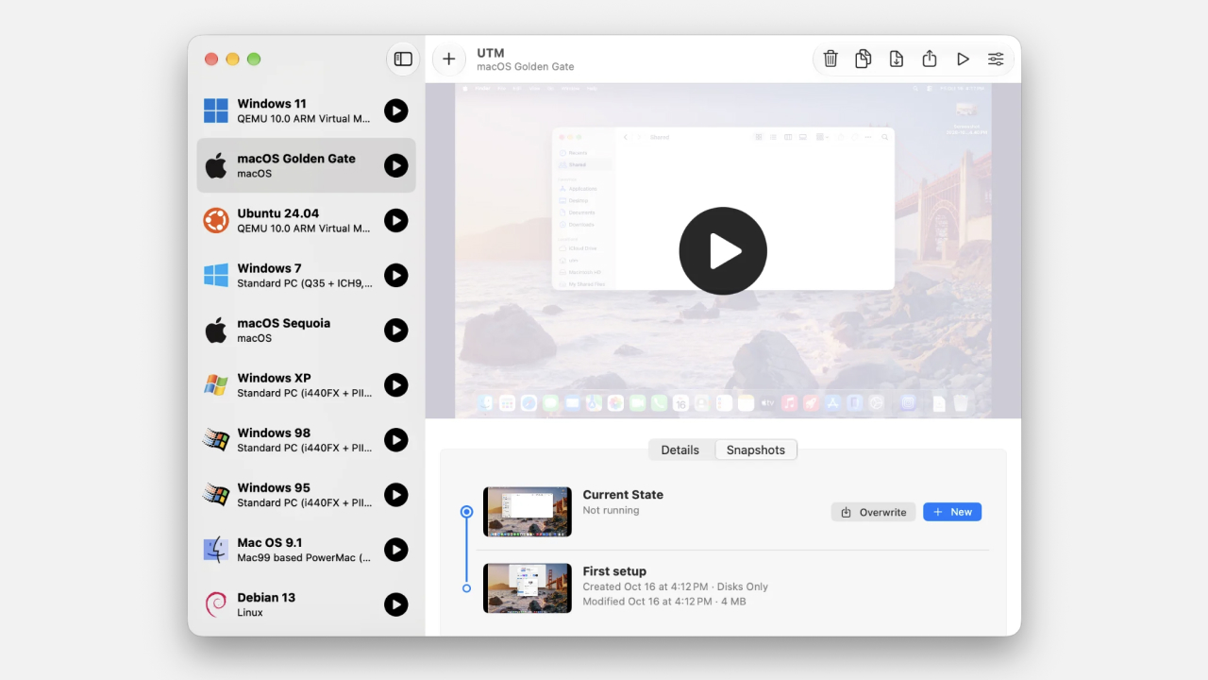Screen dimensions: 1208x680
Task: Click the Apple logo beside macOS Sequoia
Action: pos(216,330)
